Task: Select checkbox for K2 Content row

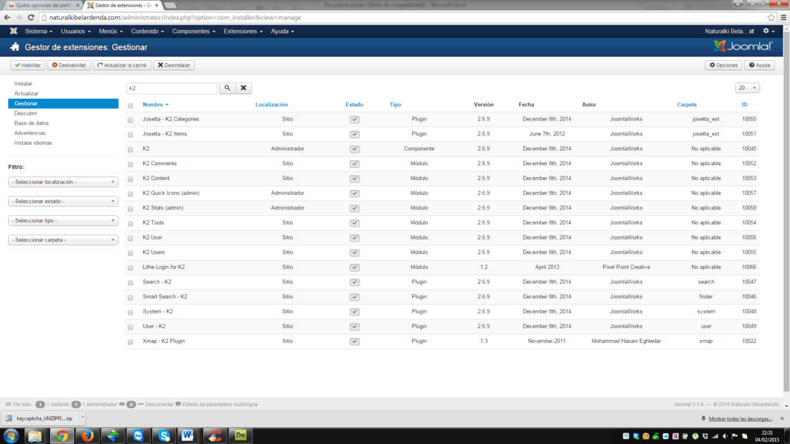Action: tap(131, 179)
